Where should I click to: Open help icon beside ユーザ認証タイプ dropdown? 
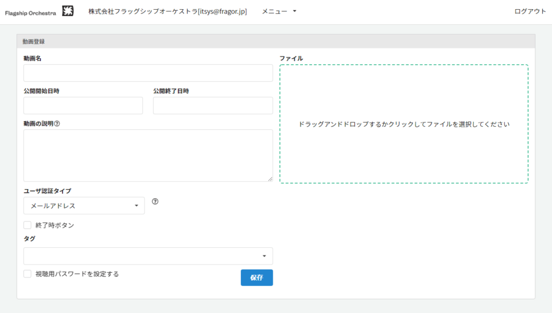click(x=155, y=201)
